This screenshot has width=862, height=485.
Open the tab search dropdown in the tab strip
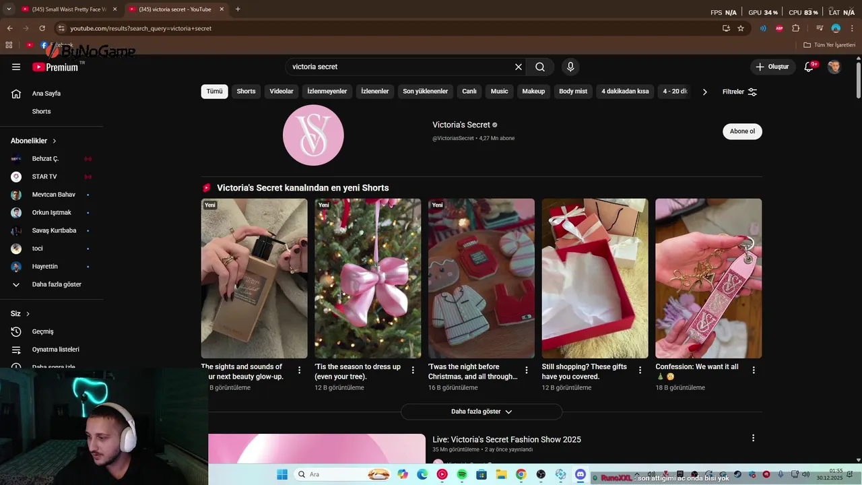pyautogui.click(x=9, y=9)
